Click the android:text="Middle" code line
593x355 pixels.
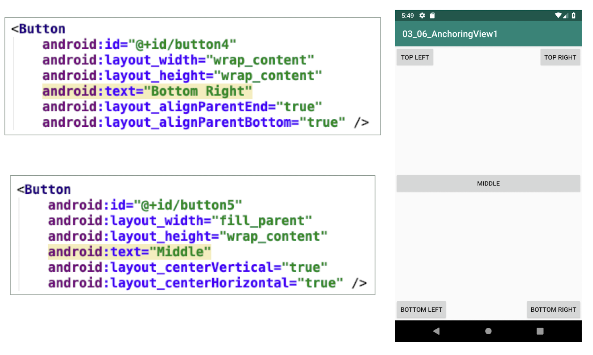coord(129,252)
